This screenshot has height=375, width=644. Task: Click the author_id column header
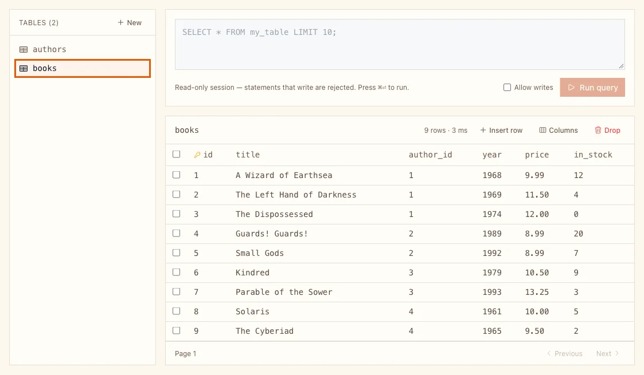(x=430, y=155)
